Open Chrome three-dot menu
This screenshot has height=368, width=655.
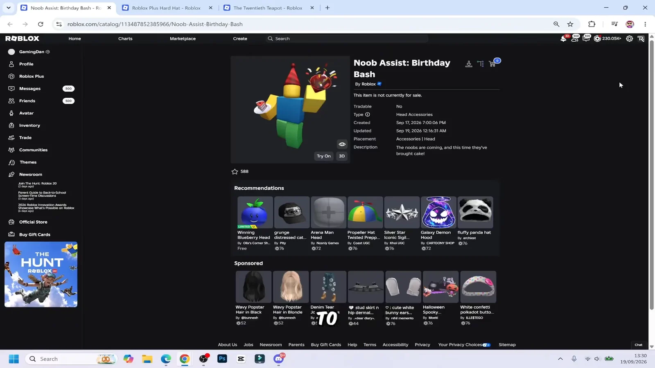tap(645, 24)
